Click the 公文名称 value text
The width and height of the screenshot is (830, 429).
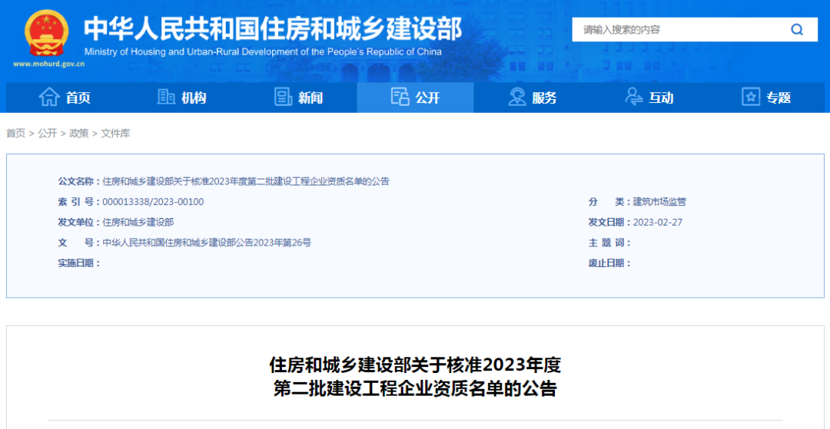pyautogui.click(x=246, y=182)
